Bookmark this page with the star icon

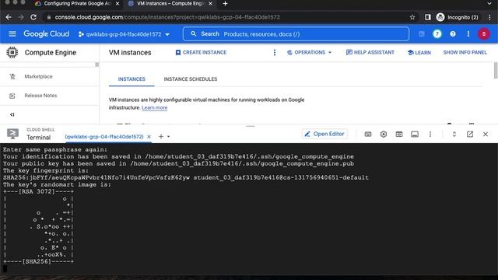pyautogui.click(x=412, y=17)
